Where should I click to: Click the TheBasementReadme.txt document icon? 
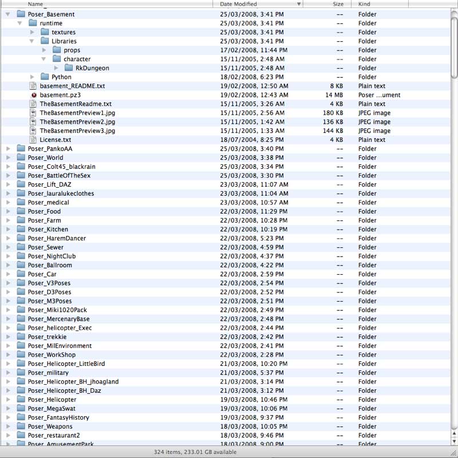[x=33, y=104]
